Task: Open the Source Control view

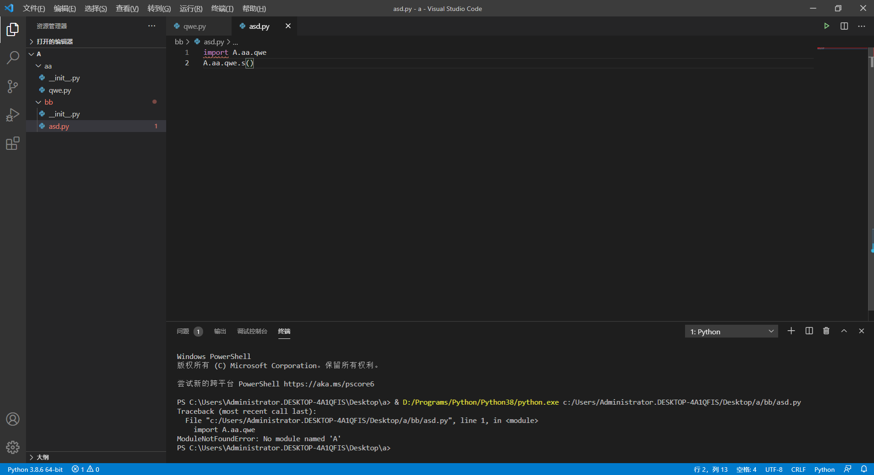Action: point(13,86)
